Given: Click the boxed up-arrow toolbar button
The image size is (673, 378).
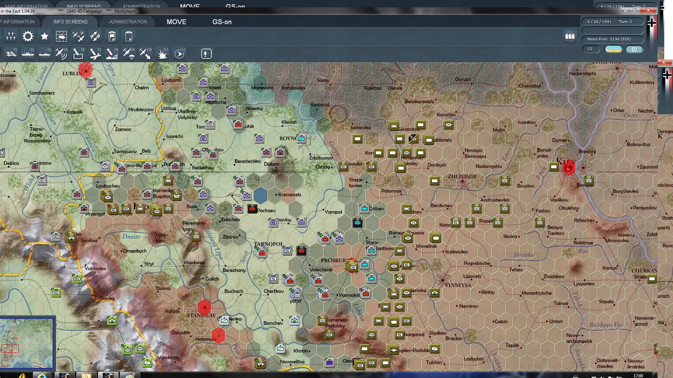Looking at the screenshot, I should 206,54.
